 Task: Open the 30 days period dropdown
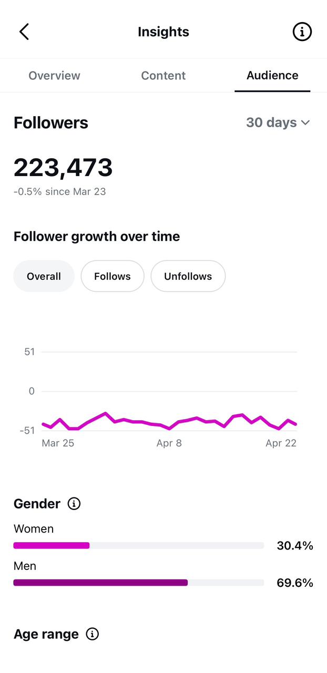pyautogui.click(x=278, y=123)
